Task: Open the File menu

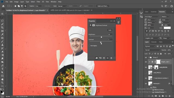Action: point(7,2)
